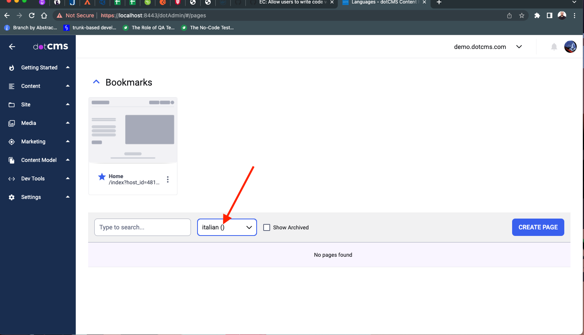Viewport: 584px width, 335px height.
Task: Open Content Model from the sidebar
Action: pos(39,160)
